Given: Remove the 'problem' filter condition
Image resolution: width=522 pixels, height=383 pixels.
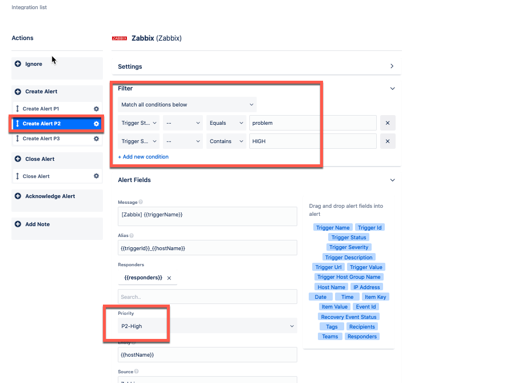Looking at the screenshot, I should 388,123.
